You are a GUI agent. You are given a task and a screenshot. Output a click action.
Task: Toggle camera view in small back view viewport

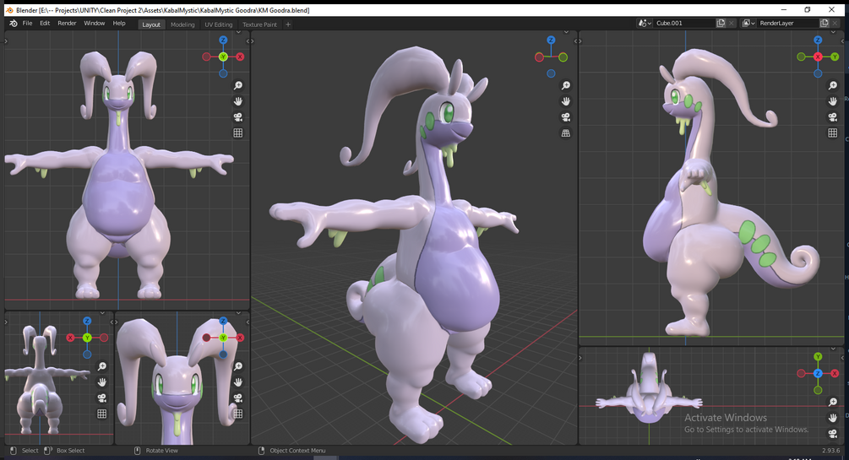(101, 398)
